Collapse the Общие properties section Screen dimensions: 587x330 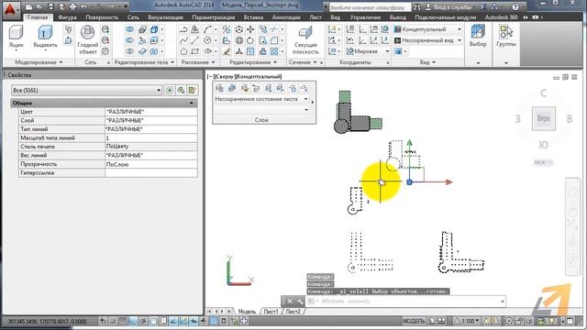[x=192, y=103]
